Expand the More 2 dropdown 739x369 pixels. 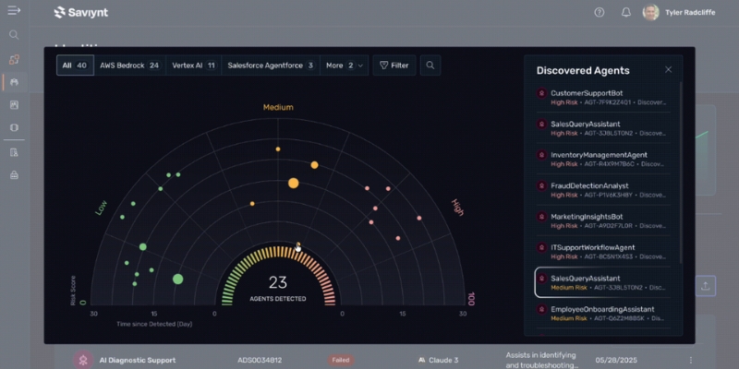345,65
